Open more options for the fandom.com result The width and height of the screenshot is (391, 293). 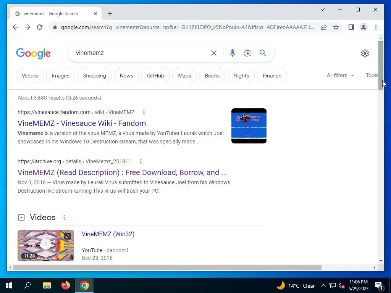pyautogui.click(x=144, y=113)
